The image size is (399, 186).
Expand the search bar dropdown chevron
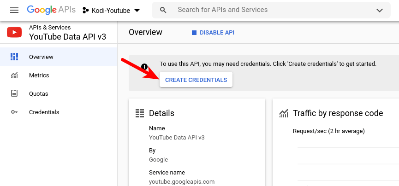pyautogui.click(x=380, y=10)
